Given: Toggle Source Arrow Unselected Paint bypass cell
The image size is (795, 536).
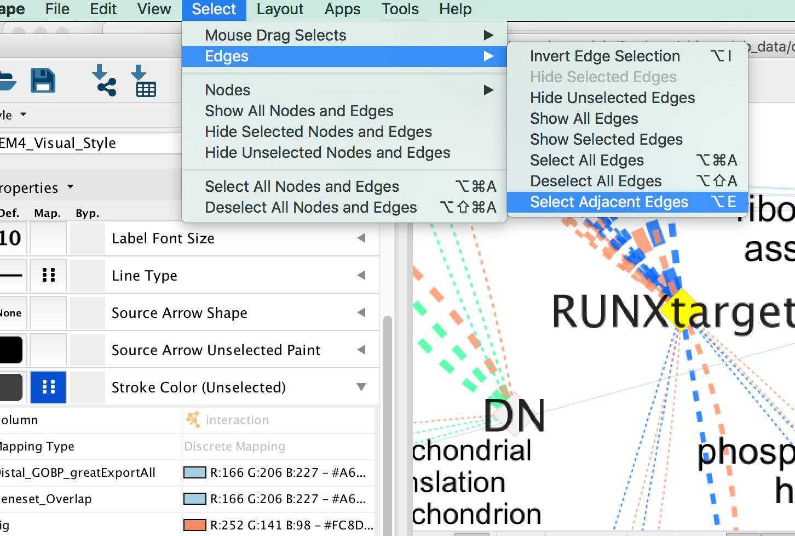Looking at the screenshot, I should pyautogui.click(x=87, y=350).
